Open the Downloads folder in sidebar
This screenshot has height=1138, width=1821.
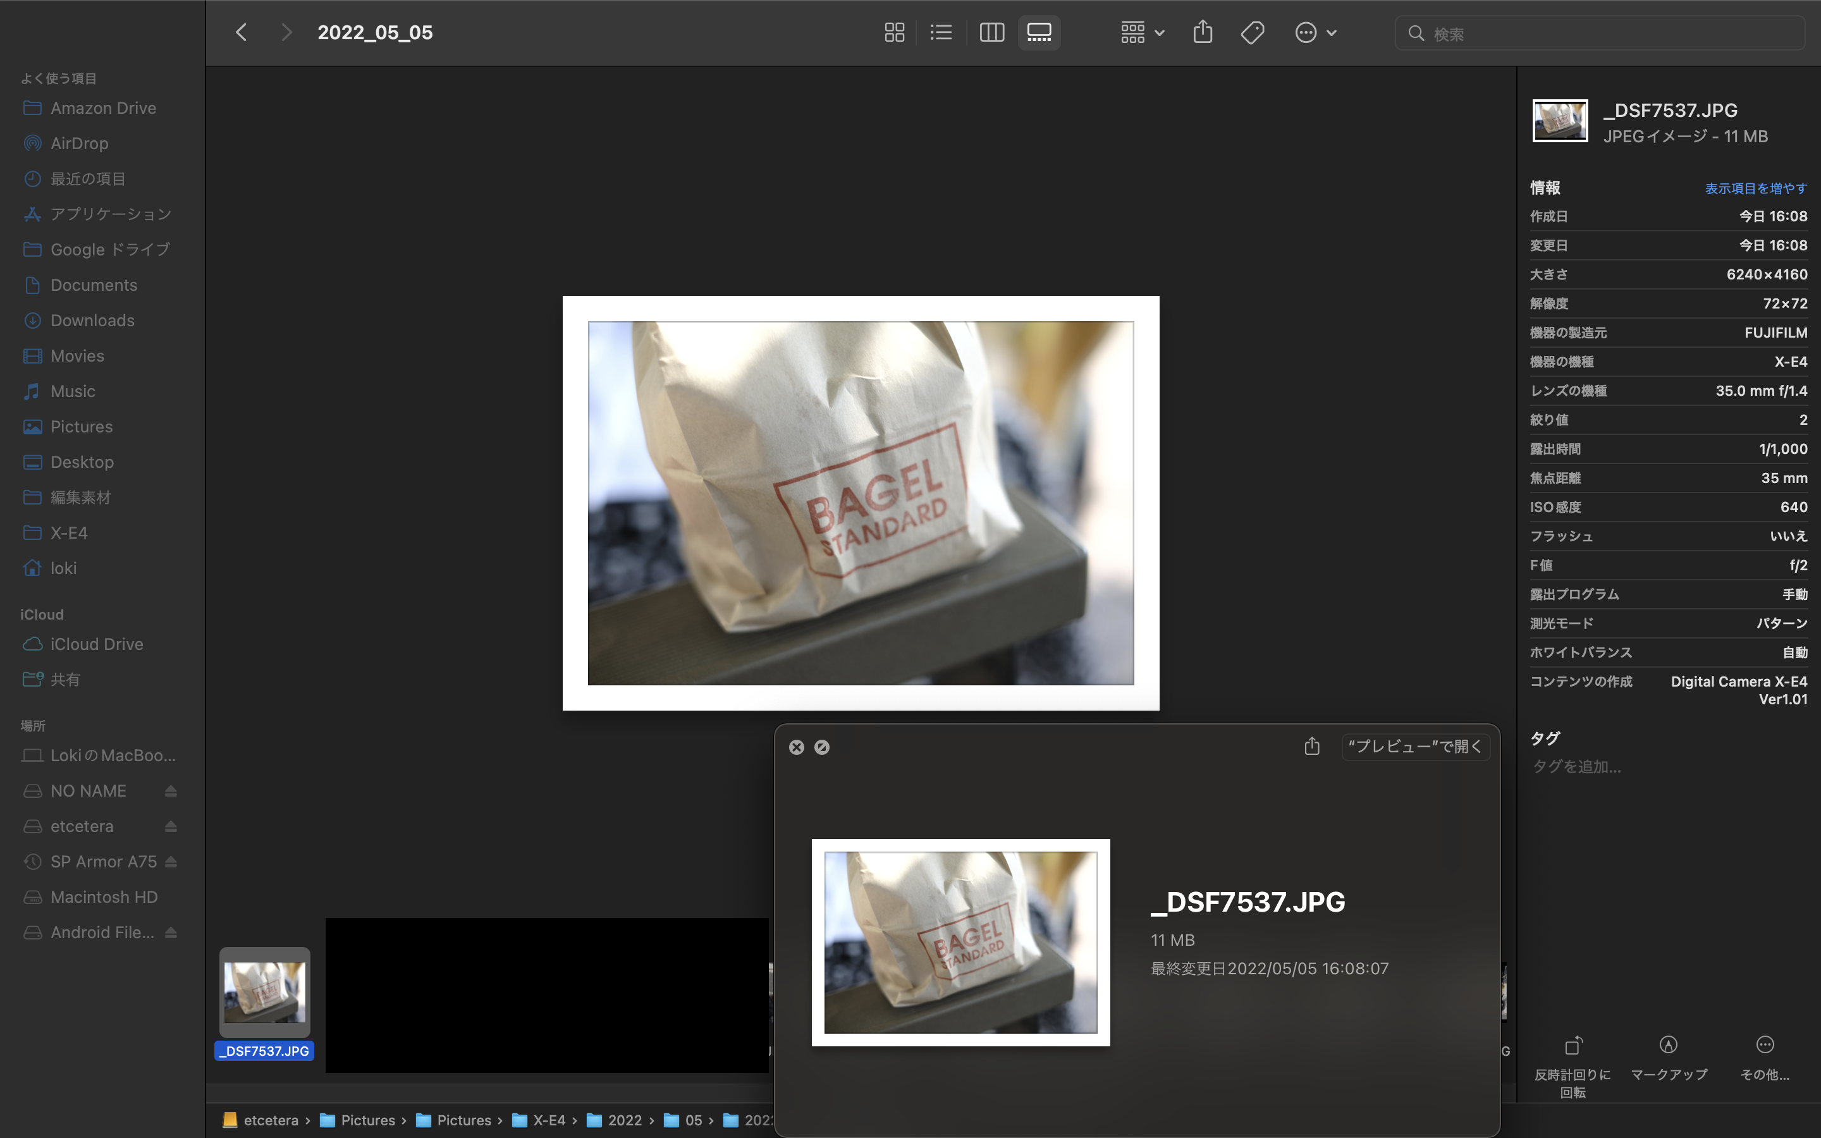pos(92,321)
